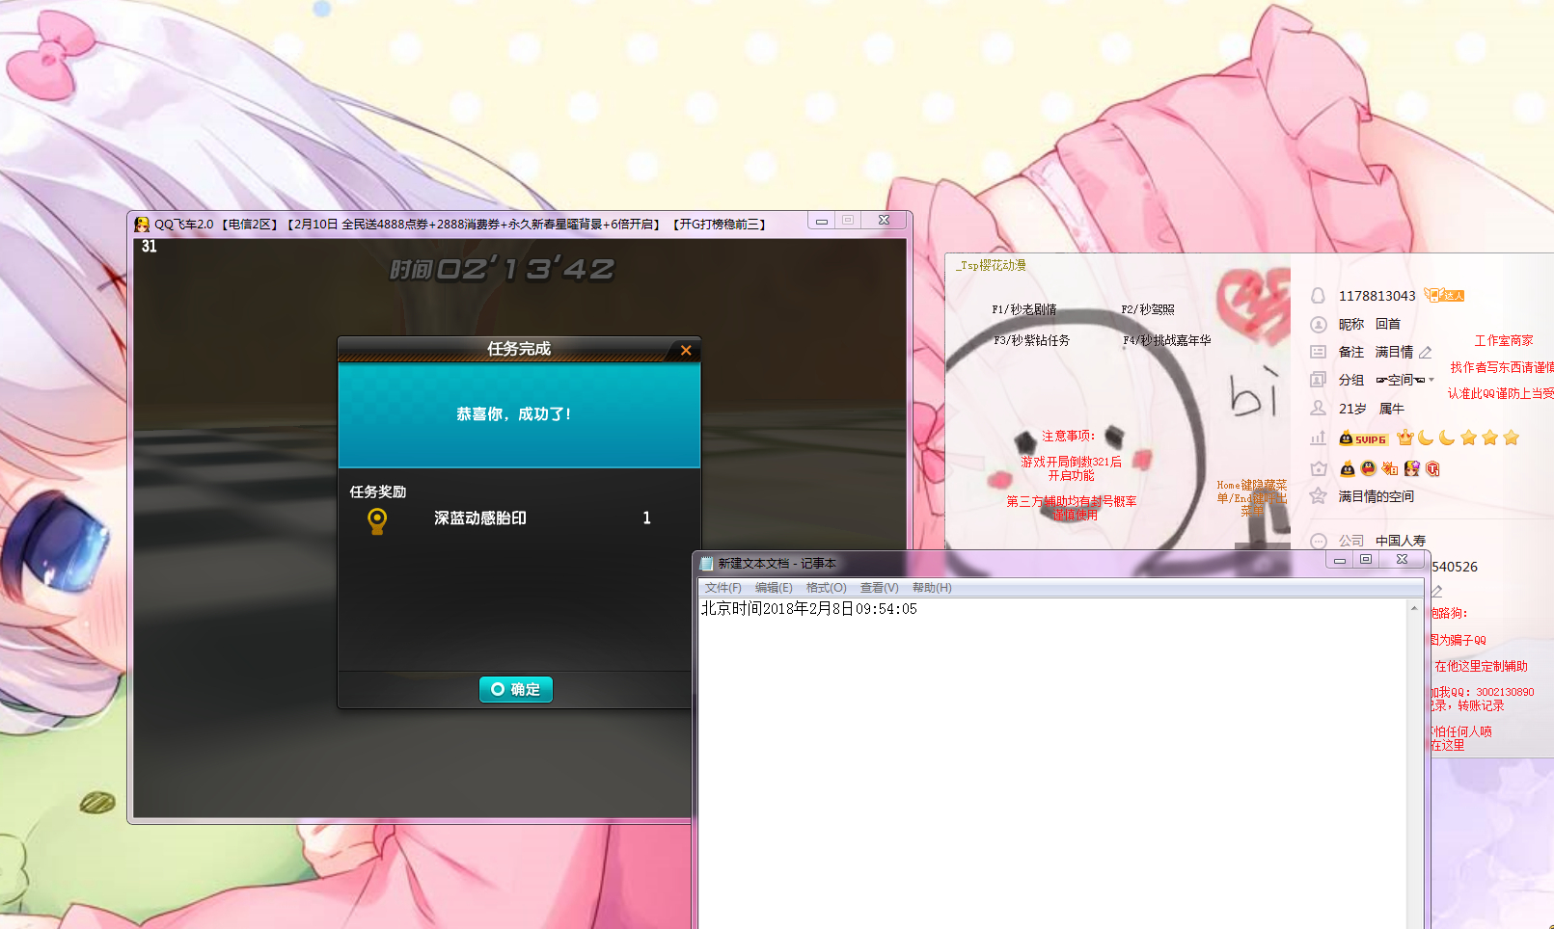The height and width of the screenshot is (929, 1554).
Task: Trigger F4/秒挑战嘉年华 in helper panel
Action: [1167, 340]
